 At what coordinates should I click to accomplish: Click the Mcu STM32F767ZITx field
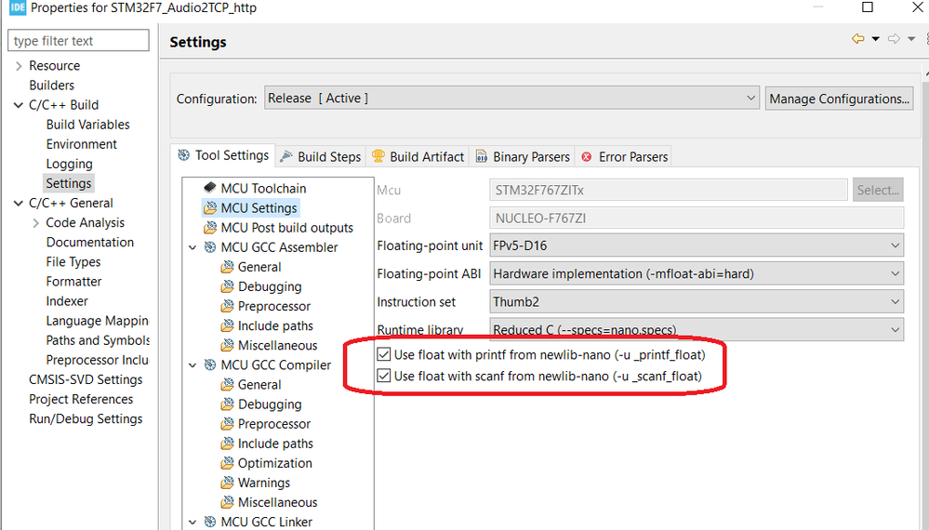pos(669,190)
